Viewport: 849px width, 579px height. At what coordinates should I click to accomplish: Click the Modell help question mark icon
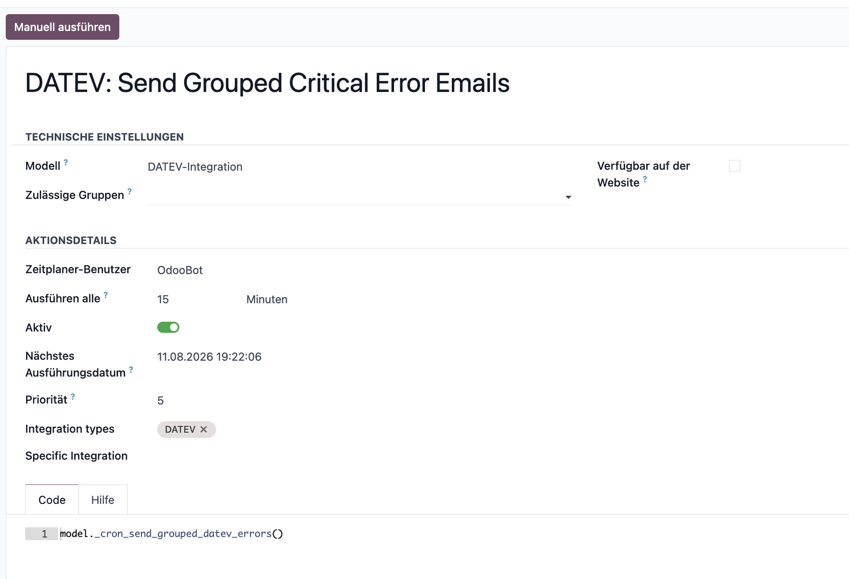coord(66,162)
